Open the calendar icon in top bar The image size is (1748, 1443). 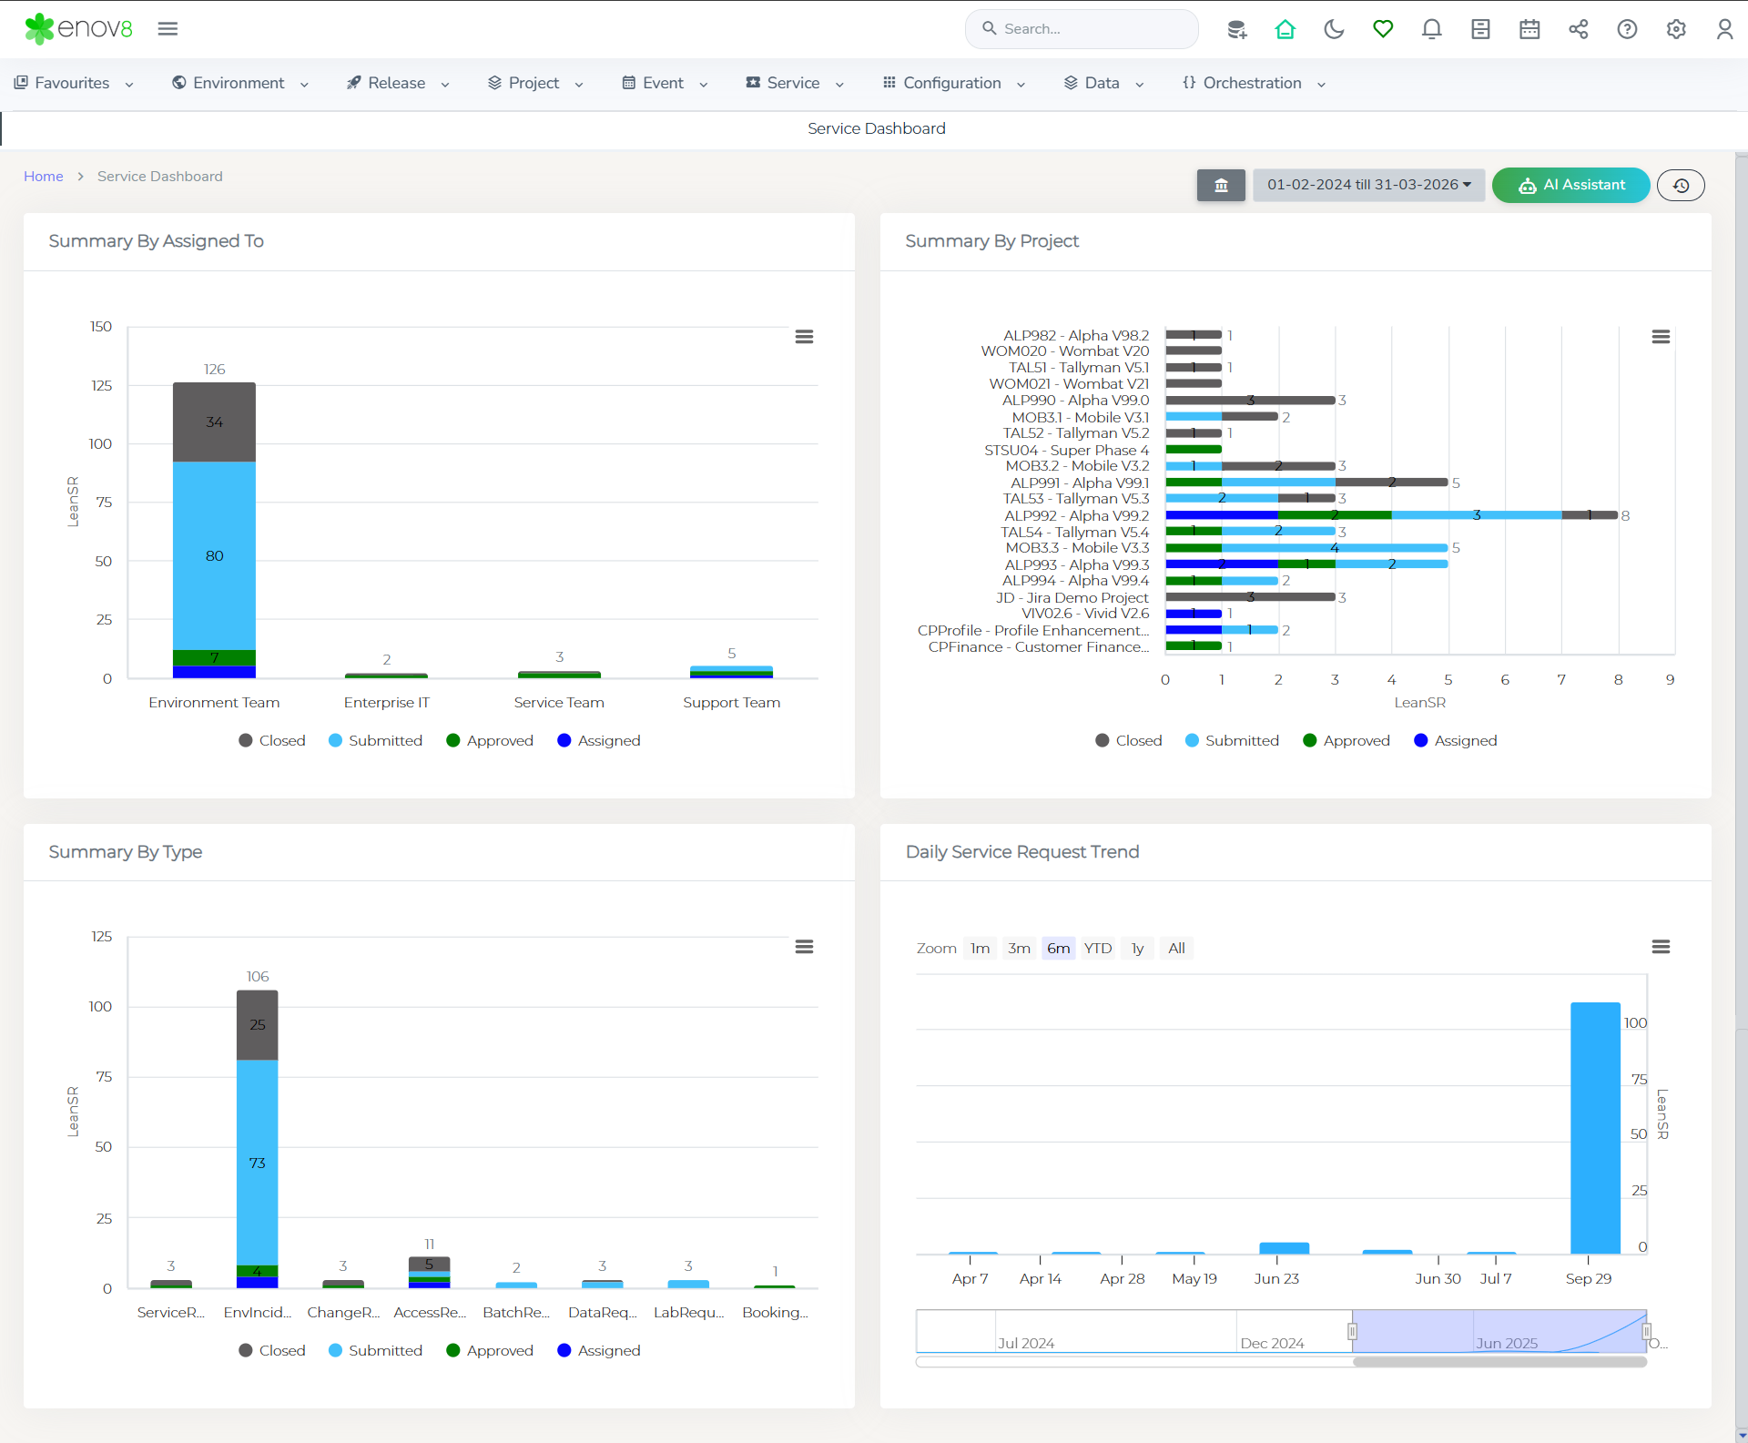tap(1529, 29)
